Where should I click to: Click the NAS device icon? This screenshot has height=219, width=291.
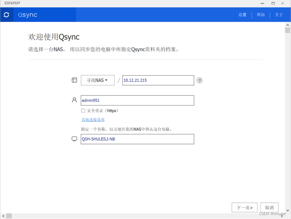pos(74,80)
